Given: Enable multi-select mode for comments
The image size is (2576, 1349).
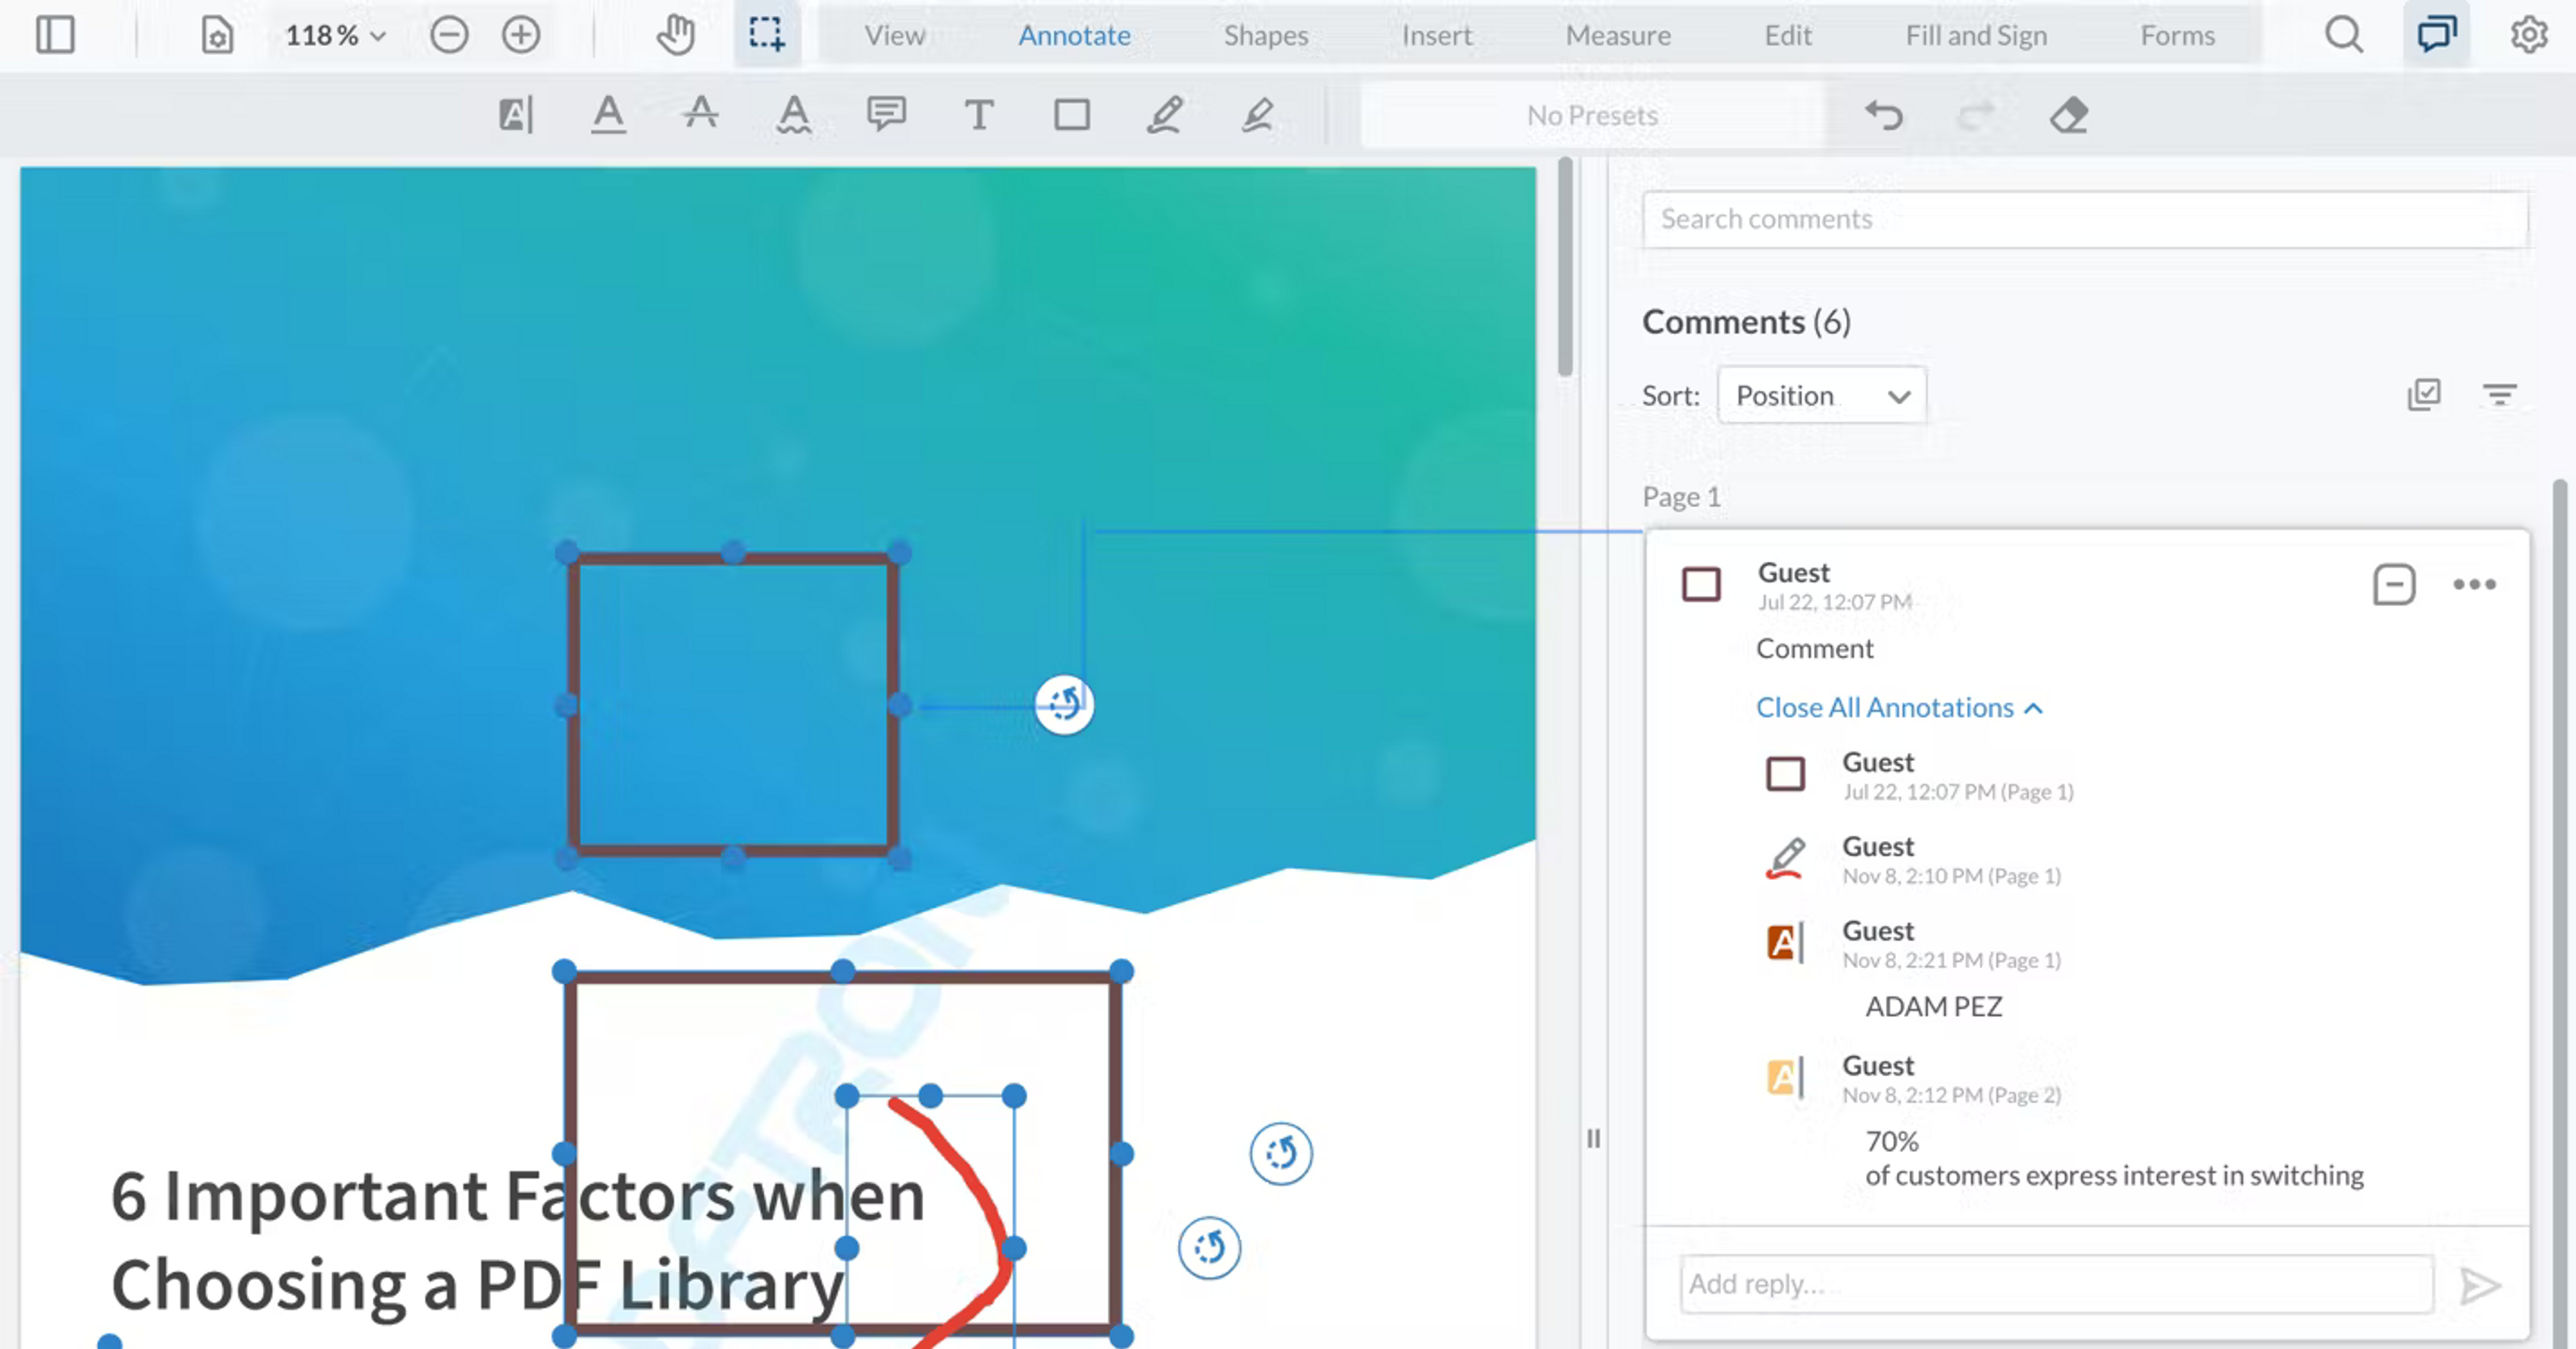Looking at the screenshot, I should click(x=2424, y=395).
